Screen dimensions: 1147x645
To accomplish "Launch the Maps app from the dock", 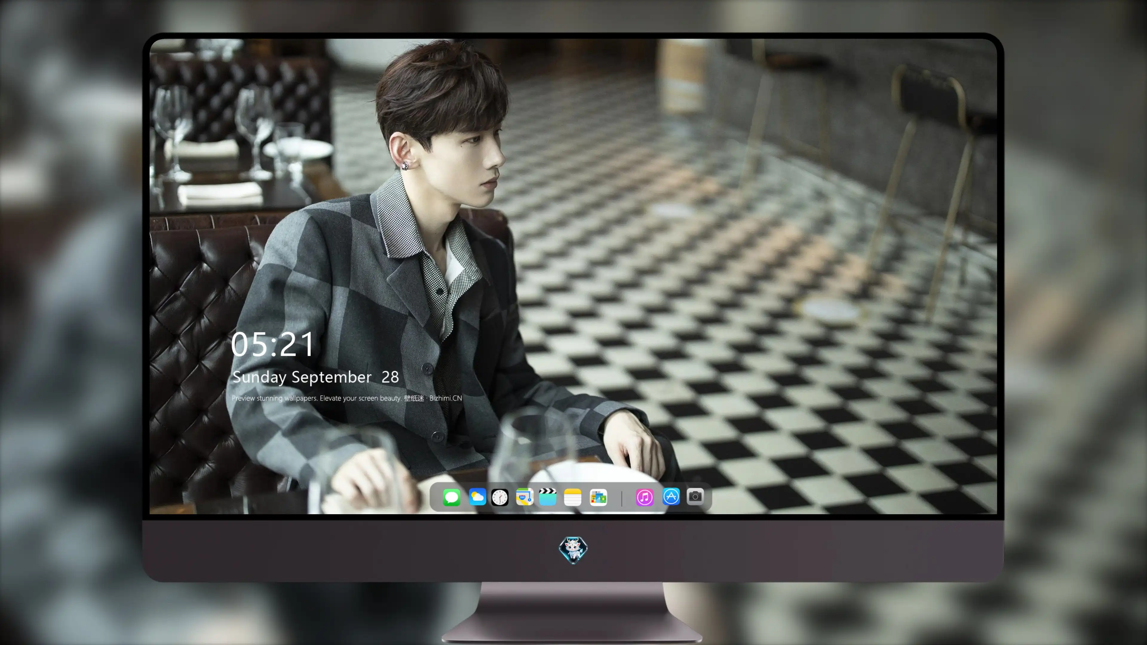I will [525, 497].
